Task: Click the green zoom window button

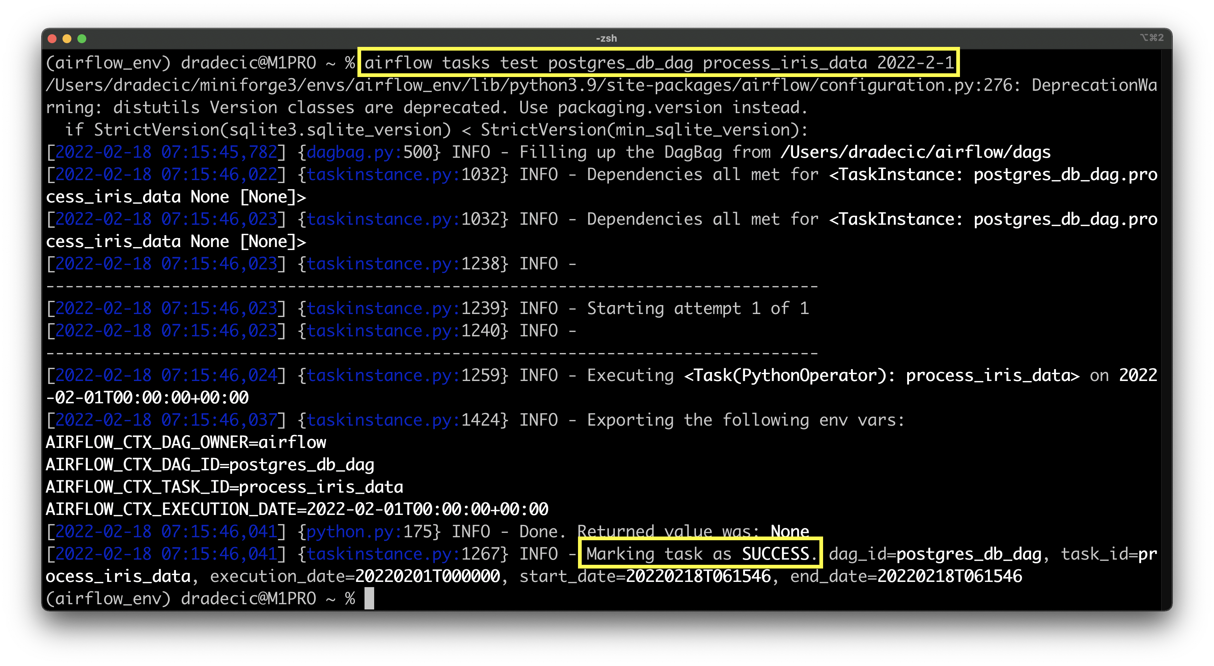Action: [x=82, y=39]
